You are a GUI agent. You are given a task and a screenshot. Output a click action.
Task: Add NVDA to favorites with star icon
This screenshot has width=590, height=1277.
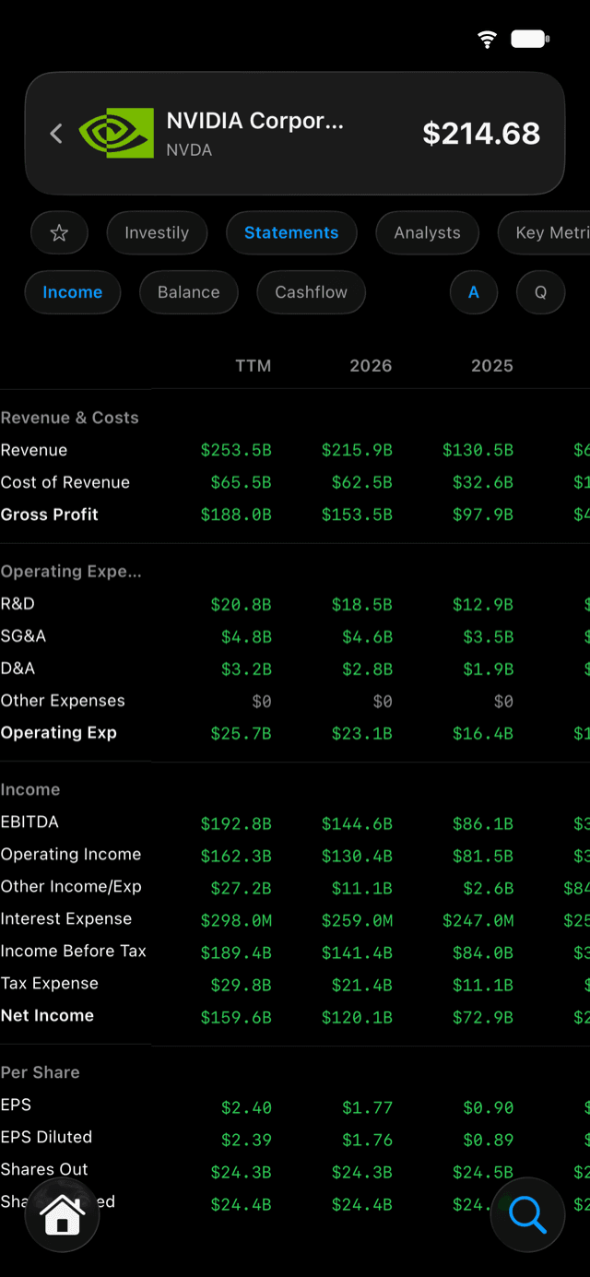(x=59, y=233)
